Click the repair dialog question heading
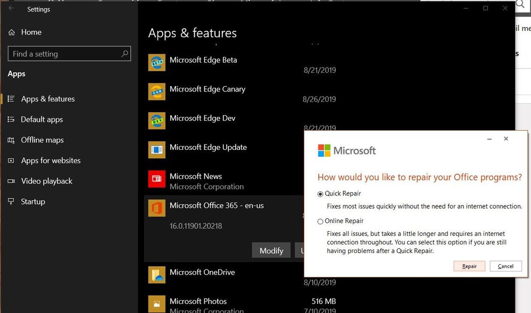 point(420,177)
